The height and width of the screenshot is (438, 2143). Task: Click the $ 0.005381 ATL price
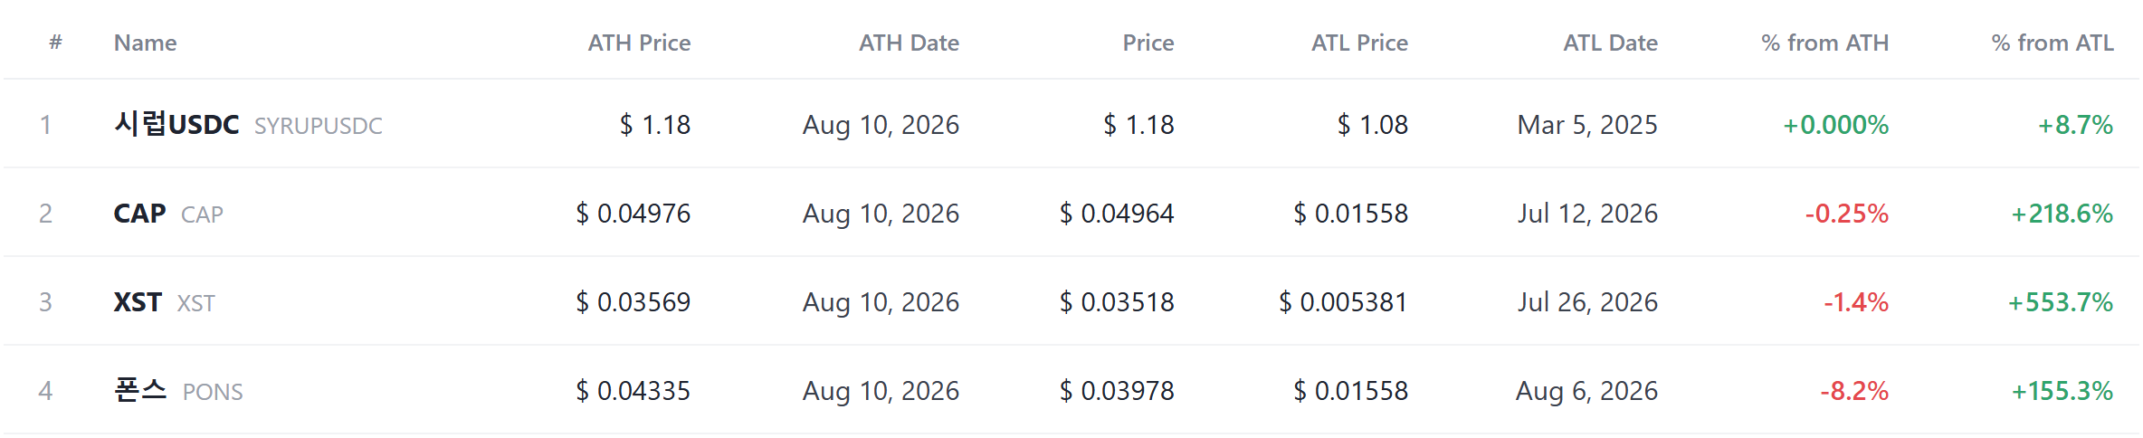pyautogui.click(x=1343, y=301)
